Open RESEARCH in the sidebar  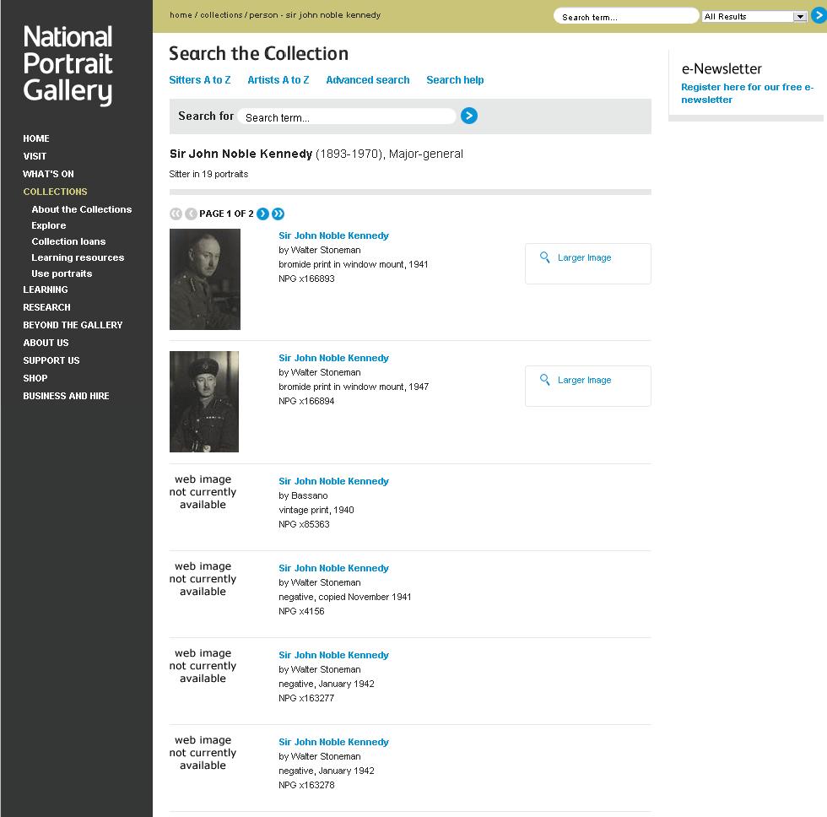pos(46,307)
